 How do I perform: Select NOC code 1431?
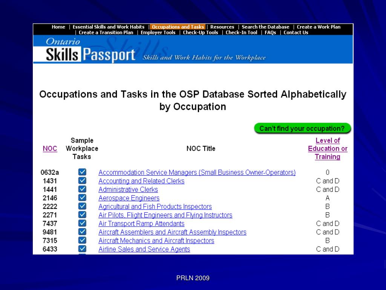[50, 181]
